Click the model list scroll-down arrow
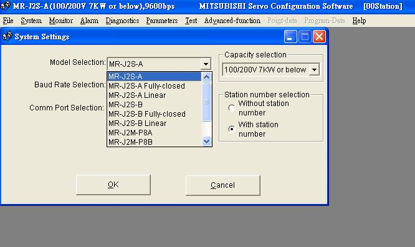Screen dimensions: 415x247 (x=206, y=141)
